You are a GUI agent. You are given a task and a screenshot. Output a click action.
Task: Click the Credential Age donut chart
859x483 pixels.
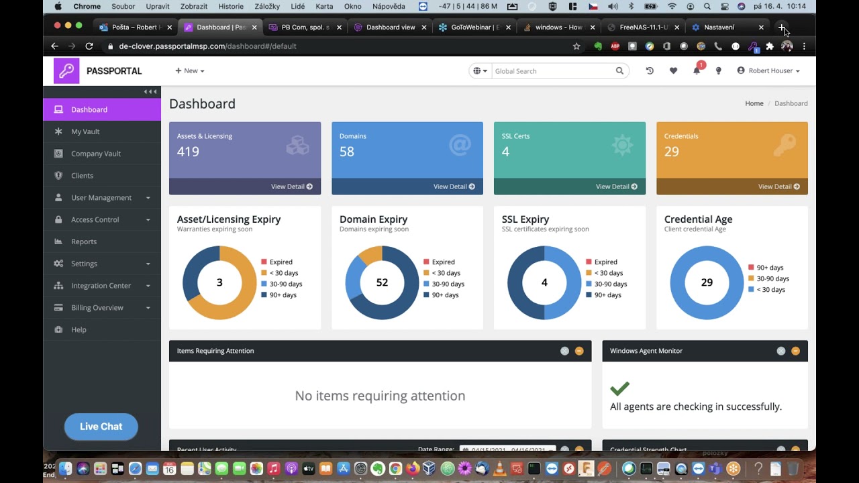click(707, 282)
